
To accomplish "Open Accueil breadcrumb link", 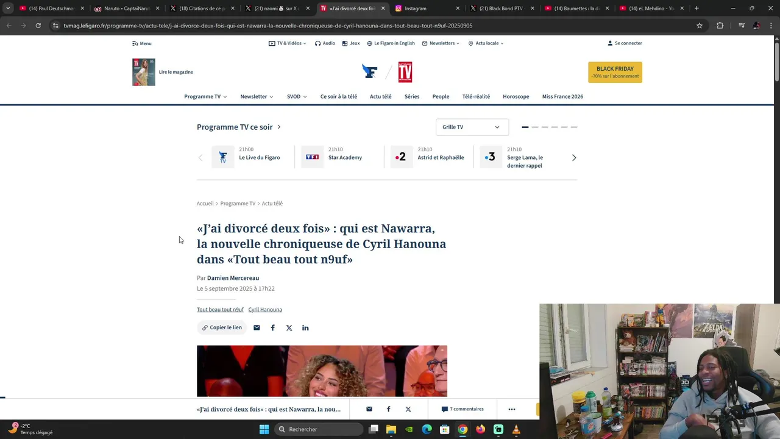I will [205, 204].
